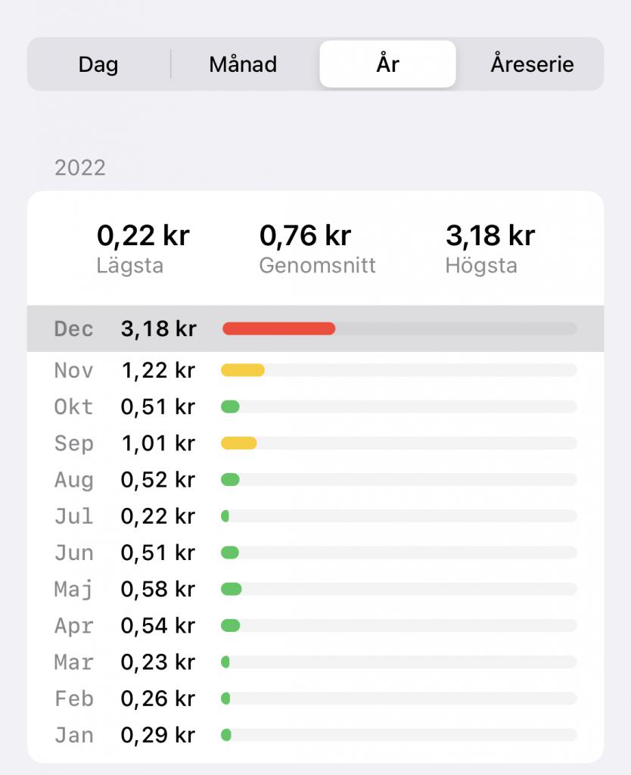Select the Apr 0,54 kr row
The image size is (631, 775).
[x=315, y=626]
